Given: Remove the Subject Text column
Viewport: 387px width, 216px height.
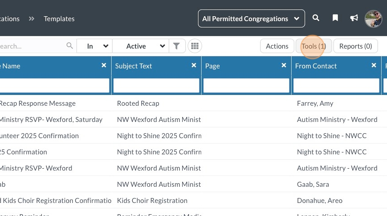Looking at the screenshot, I should pyautogui.click(x=194, y=65).
